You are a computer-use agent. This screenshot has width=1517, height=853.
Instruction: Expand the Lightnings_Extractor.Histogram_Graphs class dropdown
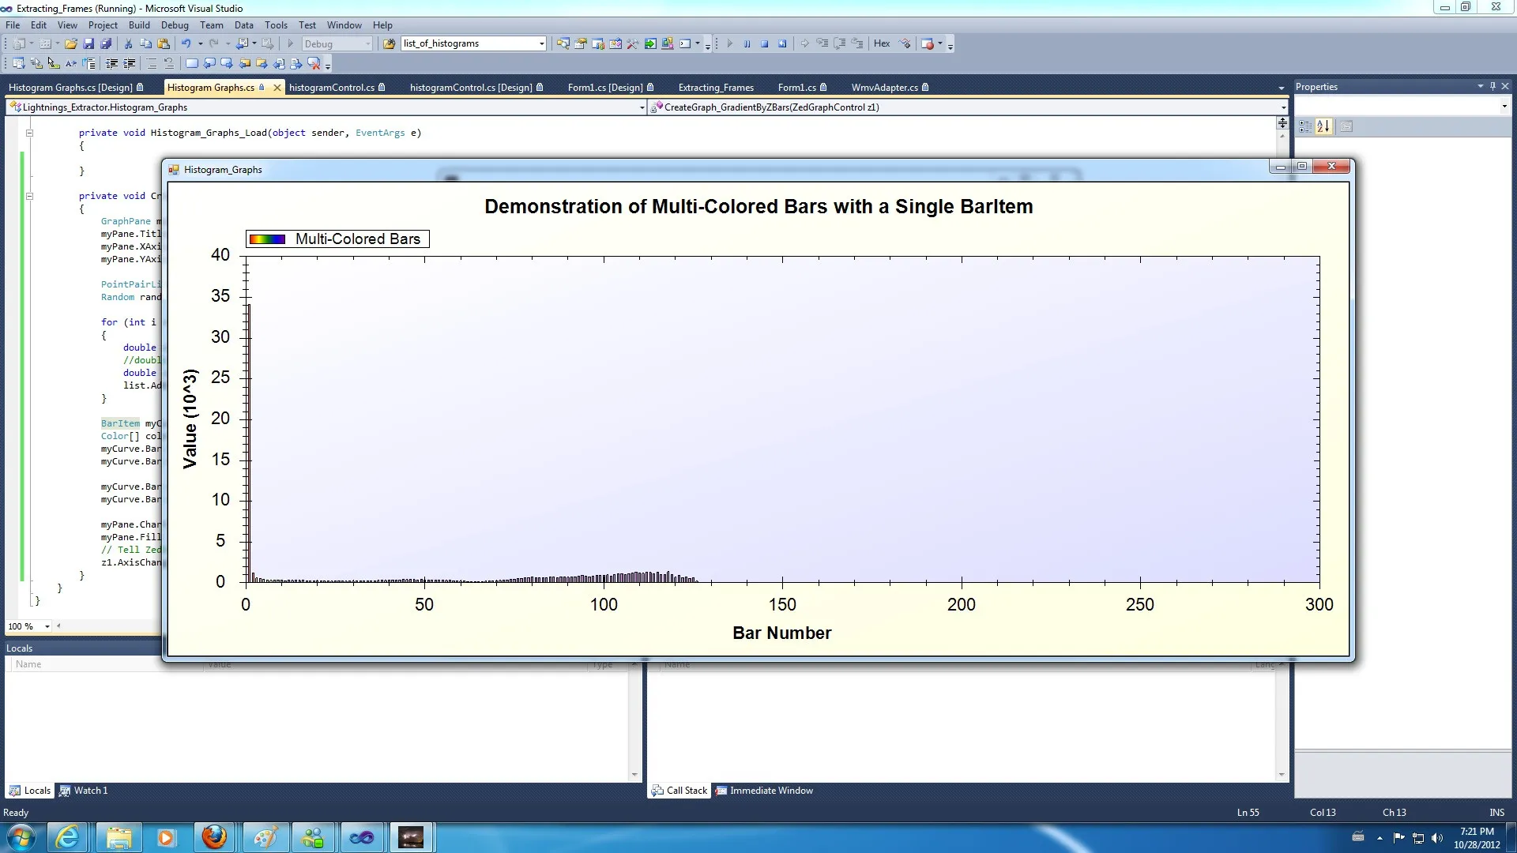click(642, 107)
